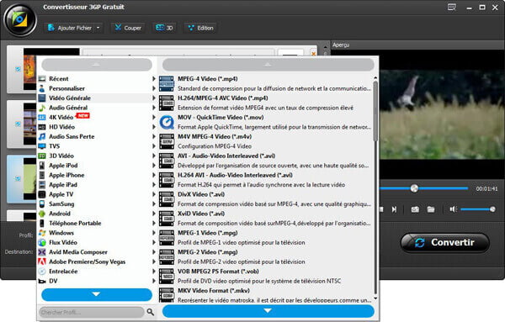Click the SamSung phone icon
This screenshot has height=322, width=505.
tap(42, 204)
